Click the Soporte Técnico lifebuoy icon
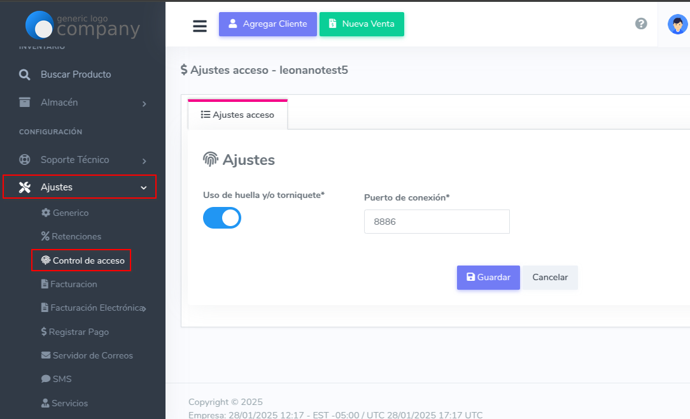Viewport: 690px width, 419px height. click(25, 160)
